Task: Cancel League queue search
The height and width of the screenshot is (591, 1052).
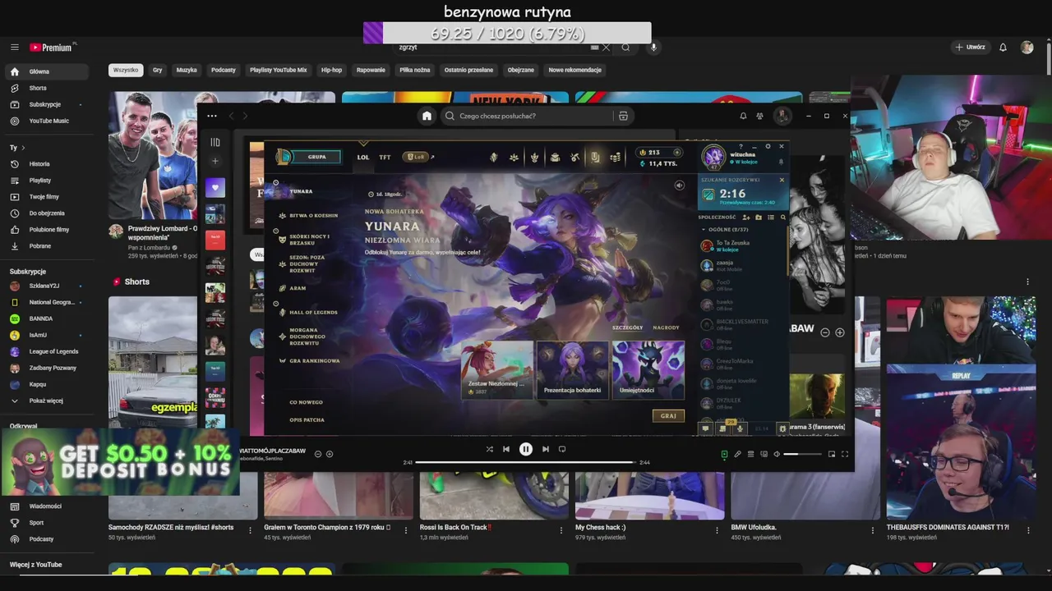Action: [x=782, y=180]
